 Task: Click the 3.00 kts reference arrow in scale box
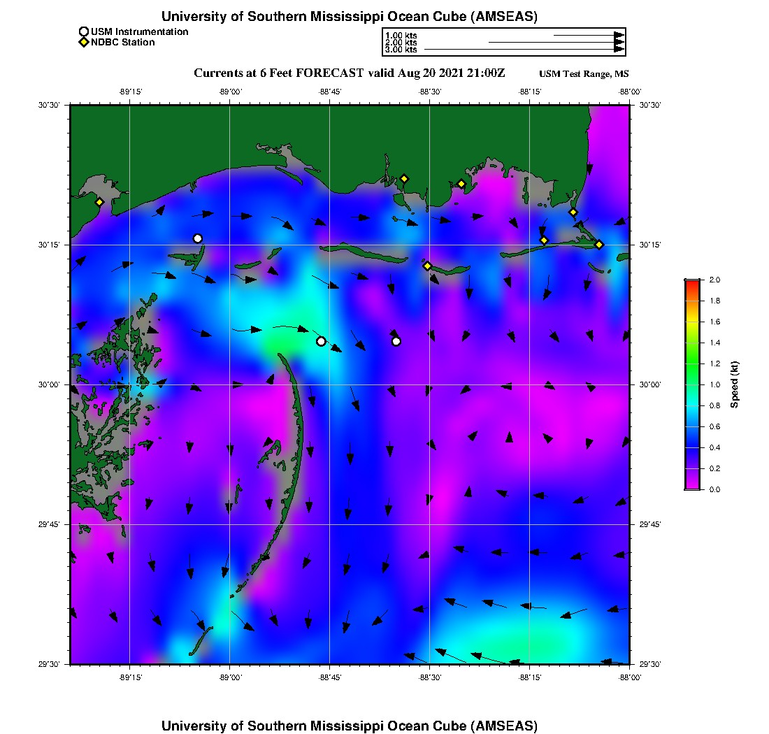[x=524, y=50]
